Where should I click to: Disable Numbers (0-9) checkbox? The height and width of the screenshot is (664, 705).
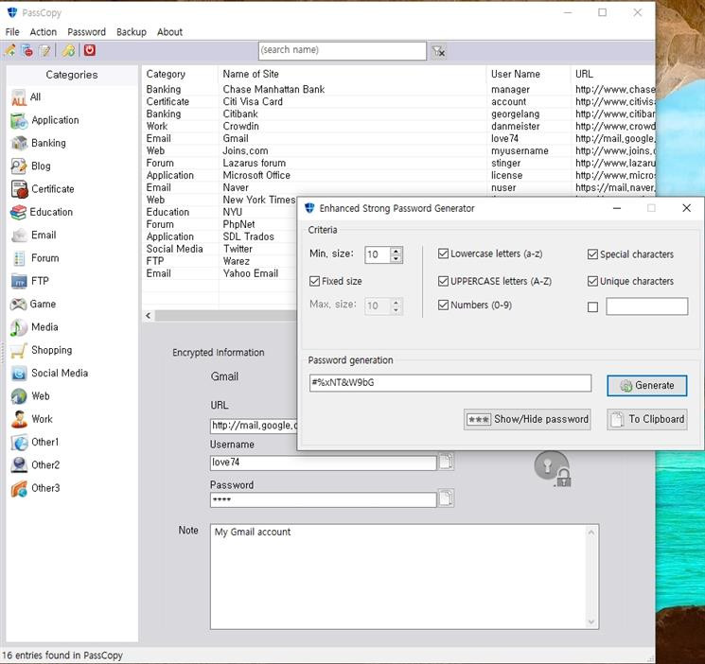(x=444, y=306)
